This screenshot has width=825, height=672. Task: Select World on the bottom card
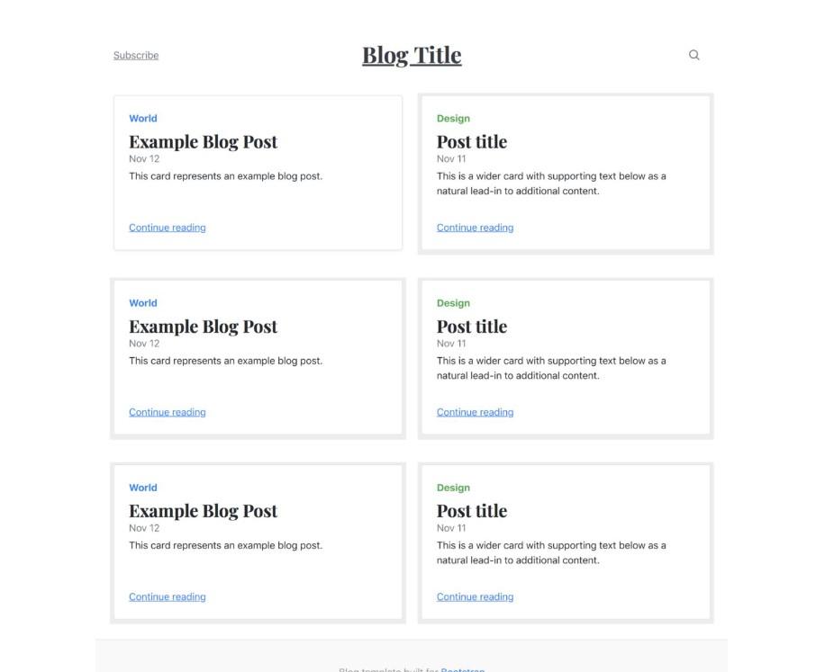tap(142, 487)
